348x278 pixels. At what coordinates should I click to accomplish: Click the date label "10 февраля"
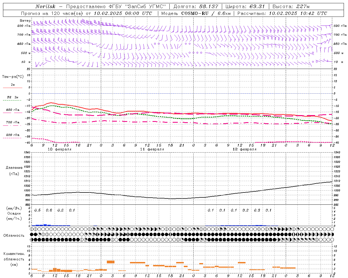(x=60, y=149)
